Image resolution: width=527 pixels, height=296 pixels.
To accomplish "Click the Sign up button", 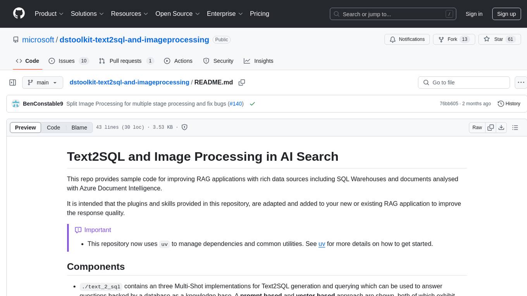I will 506,14.
